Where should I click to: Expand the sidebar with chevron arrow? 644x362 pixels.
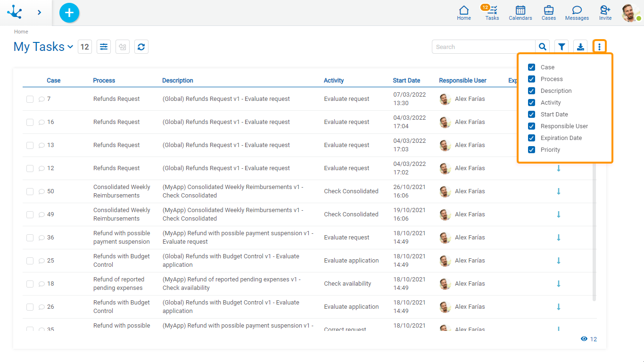(x=39, y=13)
